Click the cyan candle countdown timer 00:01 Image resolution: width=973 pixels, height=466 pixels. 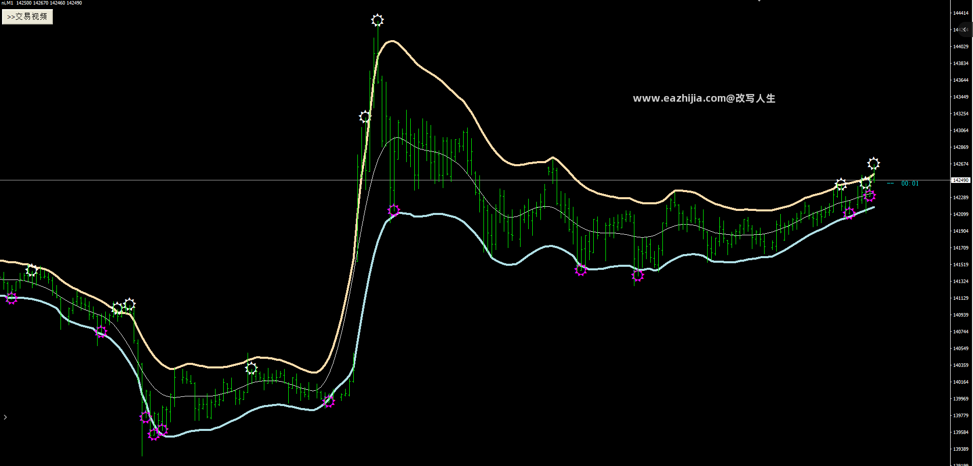(x=910, y=183)
